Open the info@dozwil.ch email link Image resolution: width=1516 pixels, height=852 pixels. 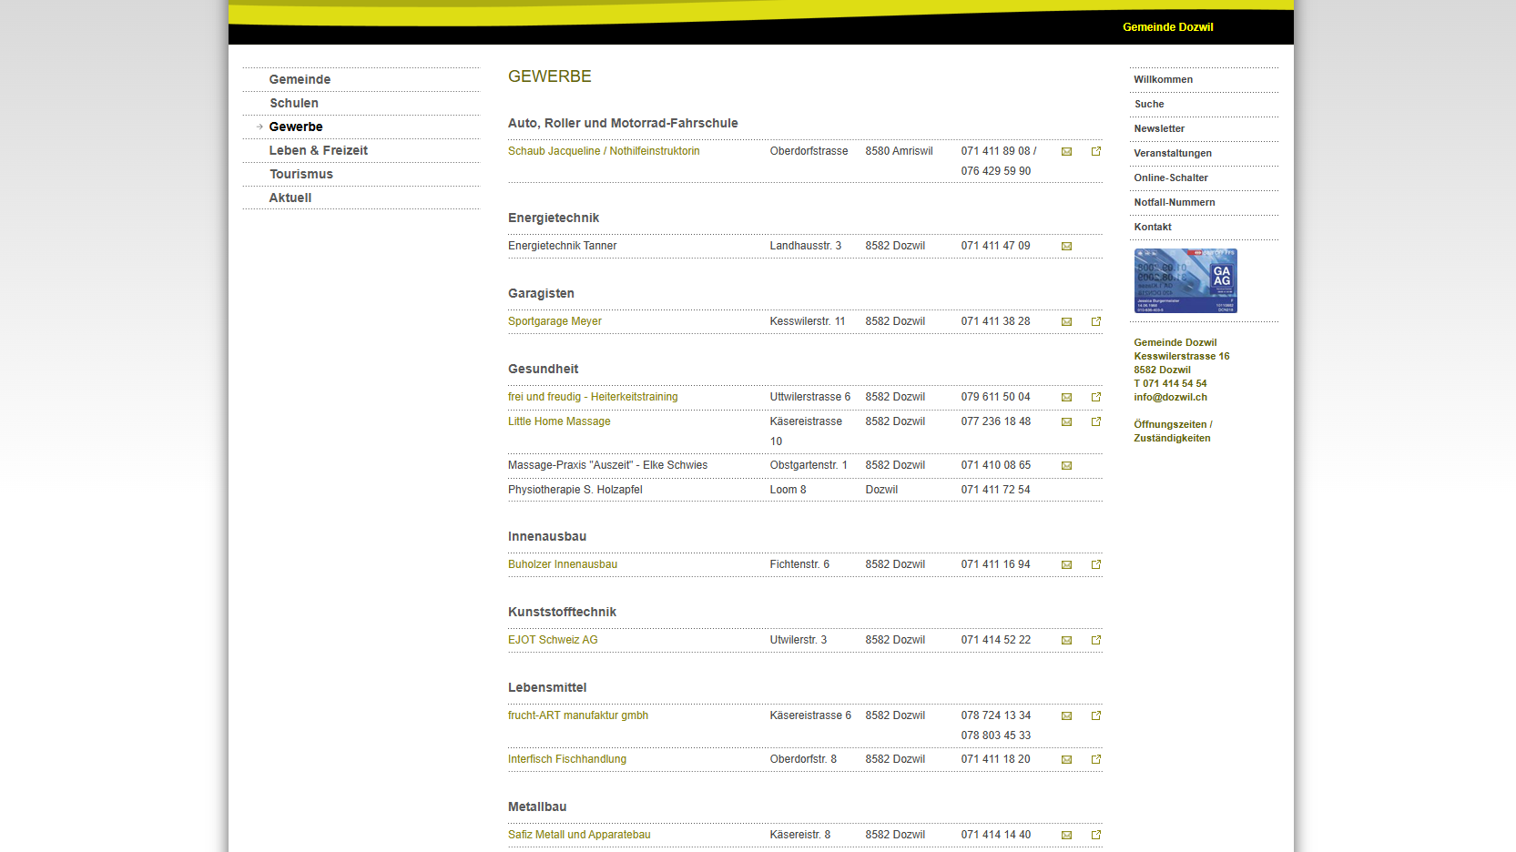click(1170, 397)
